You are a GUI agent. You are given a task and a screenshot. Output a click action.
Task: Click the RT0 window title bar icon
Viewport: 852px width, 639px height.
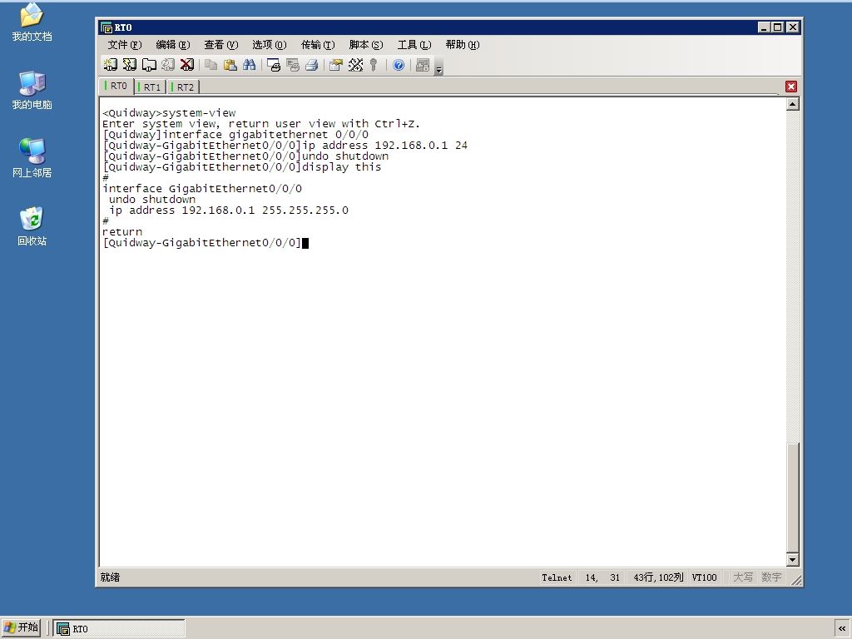[106, 27]
